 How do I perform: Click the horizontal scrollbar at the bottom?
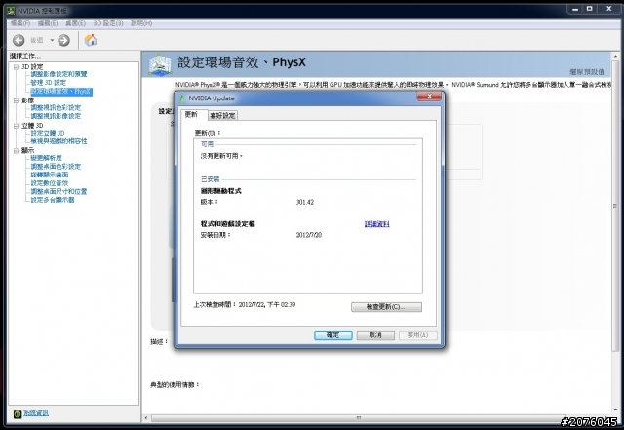click(x=358, y=418)
